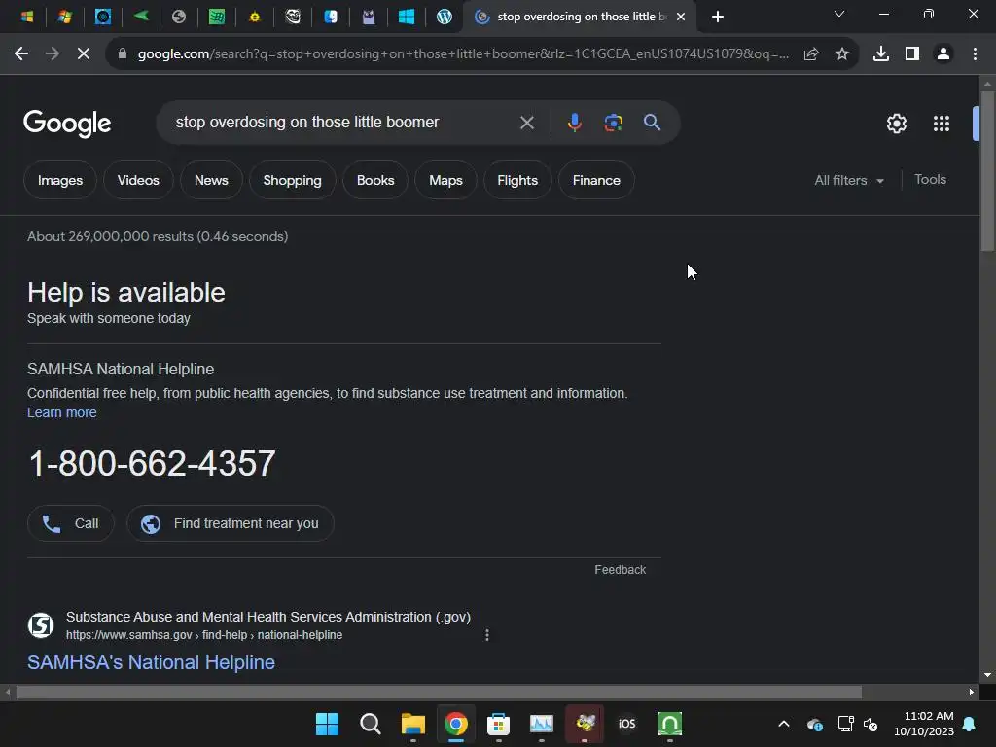Image resolution: width=996 pixels, height=747 pixels.
Task: Click the 1-800-662-4357 phone number
Action: (152, 463)
